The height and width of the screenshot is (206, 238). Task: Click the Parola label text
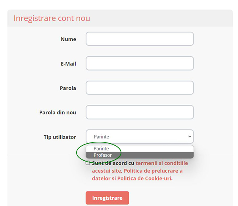tap(68, 88)
